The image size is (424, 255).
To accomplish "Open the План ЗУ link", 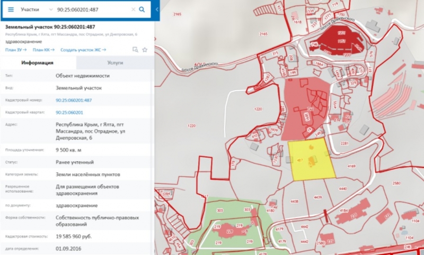I will tap(16, 50).
